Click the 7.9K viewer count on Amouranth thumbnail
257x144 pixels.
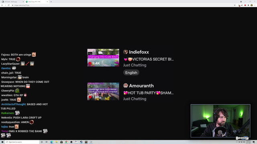coord(94,97)
